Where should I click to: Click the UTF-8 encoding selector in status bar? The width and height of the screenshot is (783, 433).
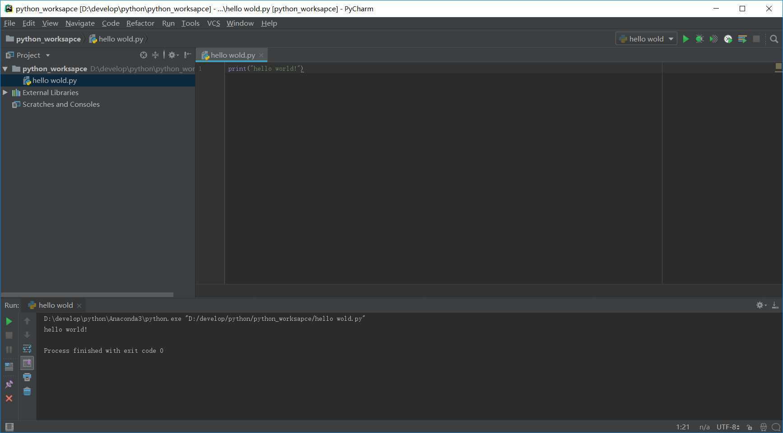tap(727, 427)
